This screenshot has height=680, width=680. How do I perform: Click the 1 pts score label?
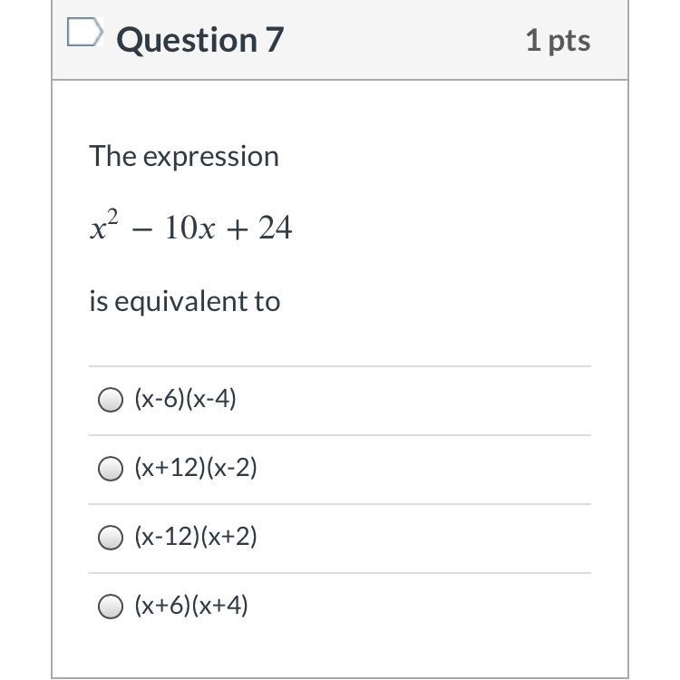click(x=558, y=41)
